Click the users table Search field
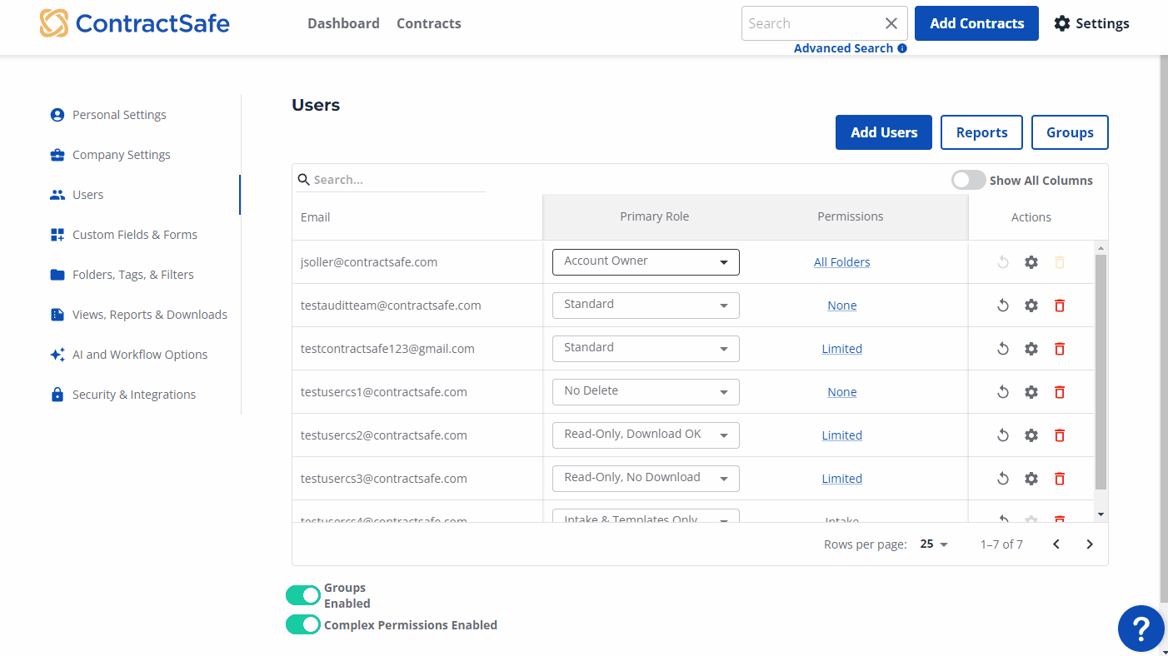This screenshot has height=656, width=1168. coord(396,180)
